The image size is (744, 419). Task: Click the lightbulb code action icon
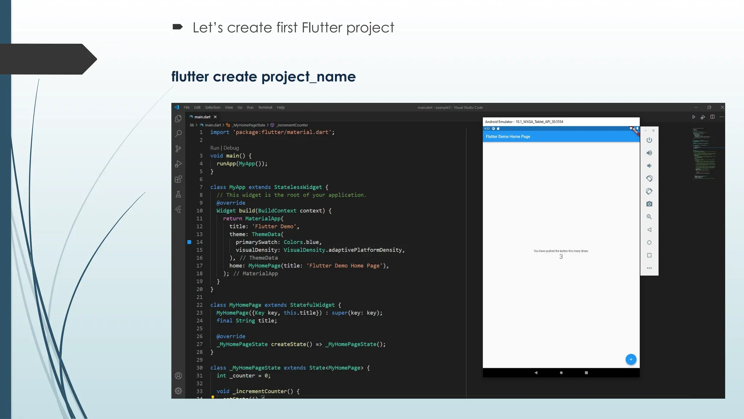pyautogui.click(x=213, y=397)
